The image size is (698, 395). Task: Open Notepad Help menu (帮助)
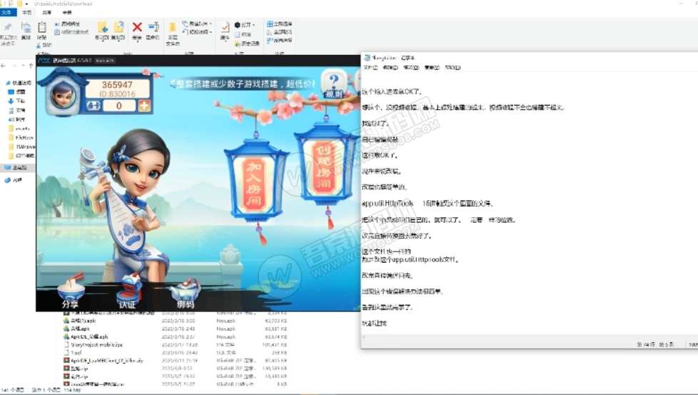point(452,68)
